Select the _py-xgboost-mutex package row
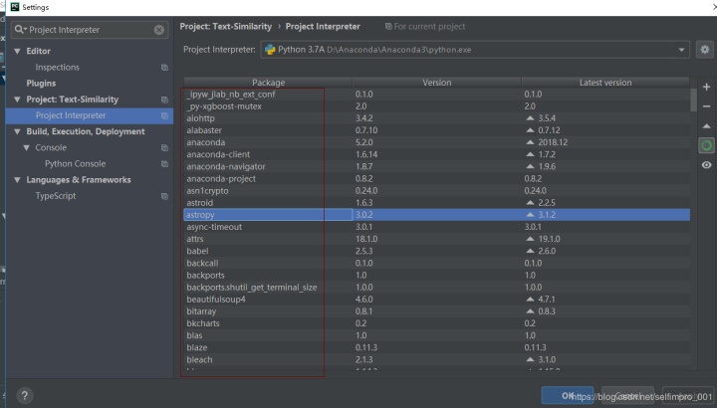 tap(437, 106)
